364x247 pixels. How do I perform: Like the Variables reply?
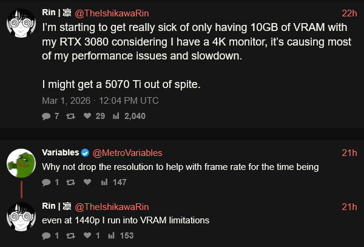click(88, 181)
